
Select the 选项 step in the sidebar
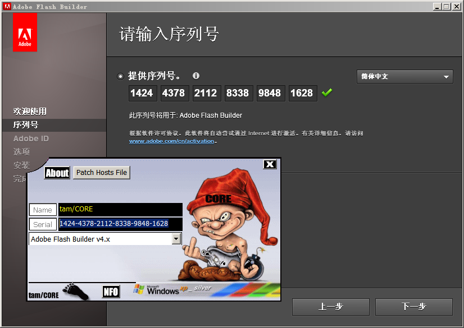tap(21, 152)
